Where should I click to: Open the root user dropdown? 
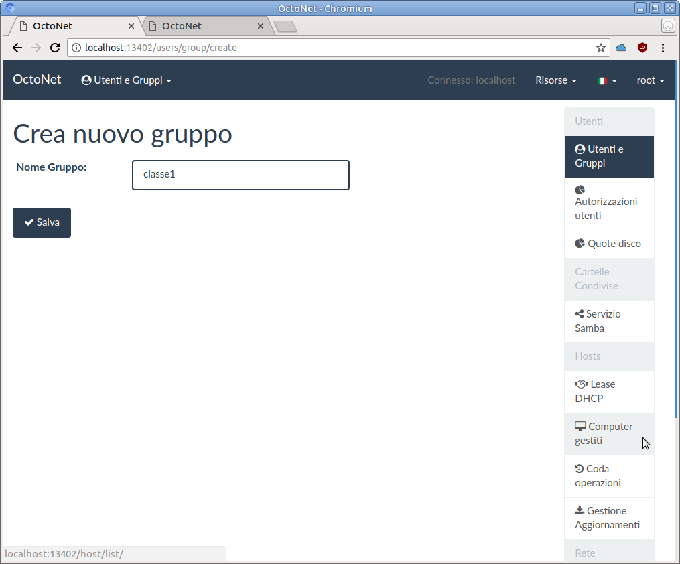[x=651, y=80]
